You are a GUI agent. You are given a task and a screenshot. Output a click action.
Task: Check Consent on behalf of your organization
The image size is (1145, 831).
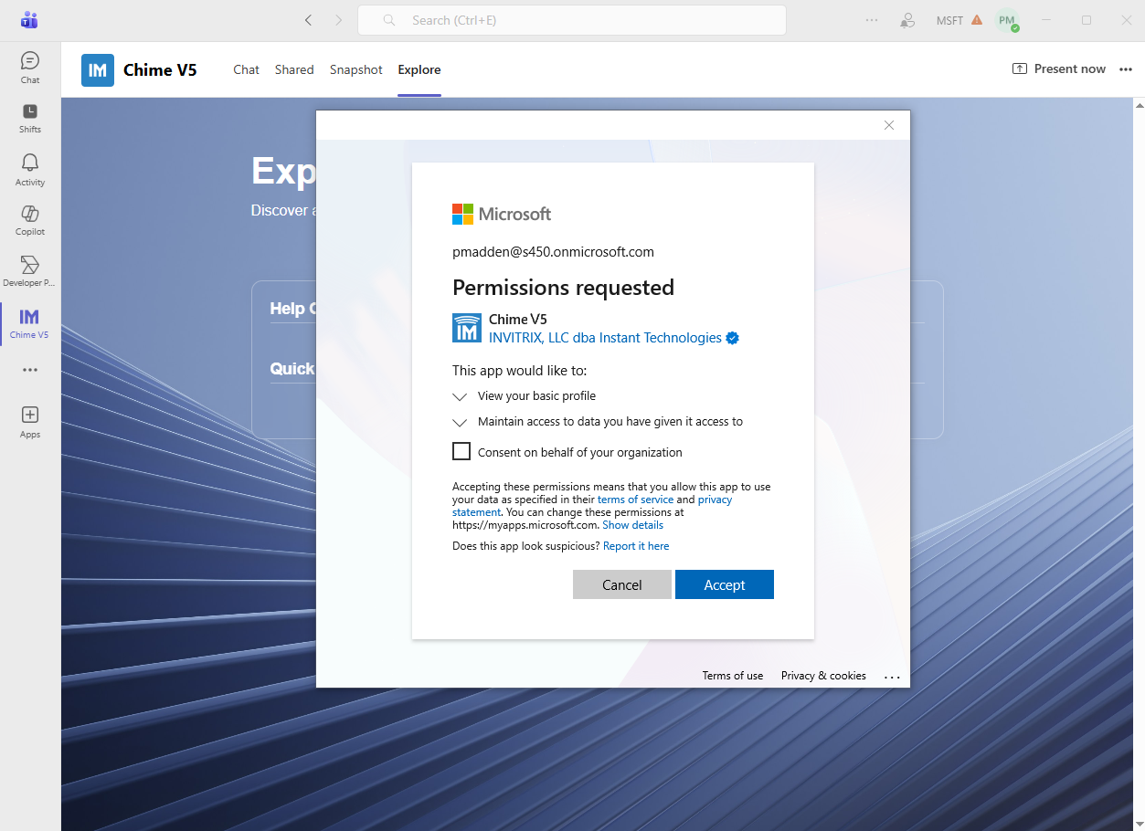point(461,451)
